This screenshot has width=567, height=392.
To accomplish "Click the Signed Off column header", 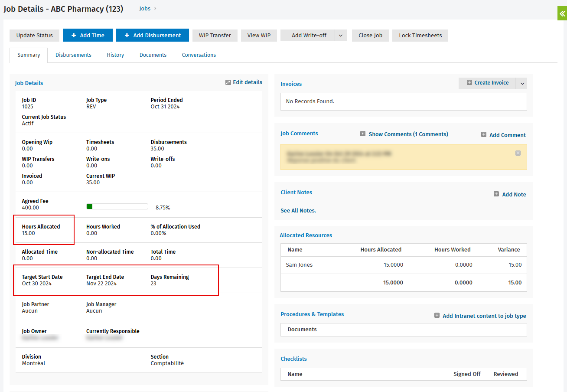I will point(467,374).
